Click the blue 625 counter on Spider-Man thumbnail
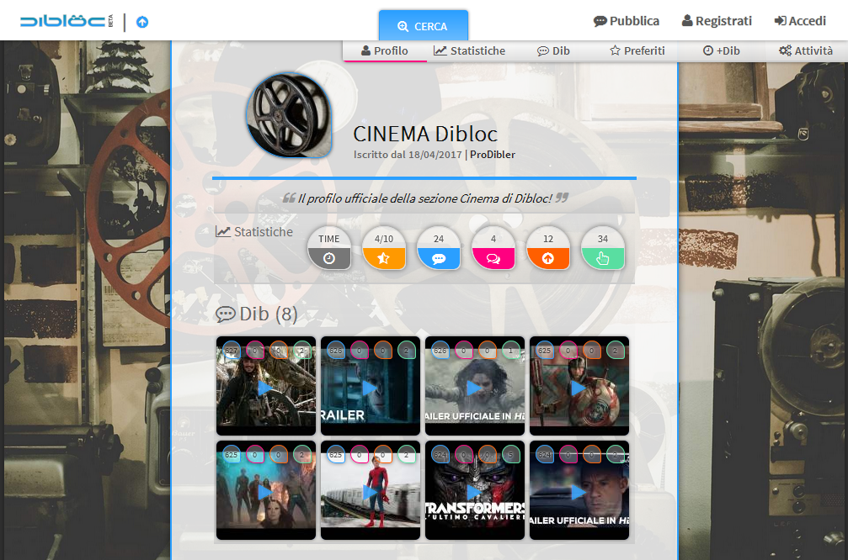This screenshot has width=848, height=560. tap(336, 454)
